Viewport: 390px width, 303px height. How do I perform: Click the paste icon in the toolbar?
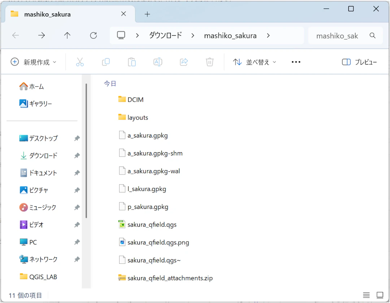[x=132, y=62]
